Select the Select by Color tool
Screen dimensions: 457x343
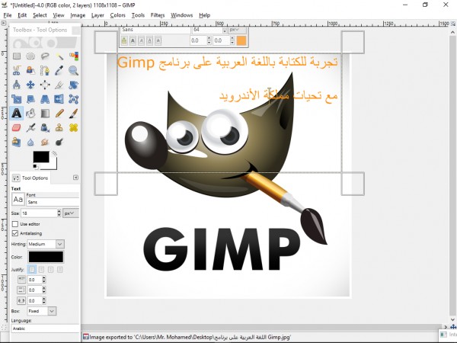tap(73, 56)
